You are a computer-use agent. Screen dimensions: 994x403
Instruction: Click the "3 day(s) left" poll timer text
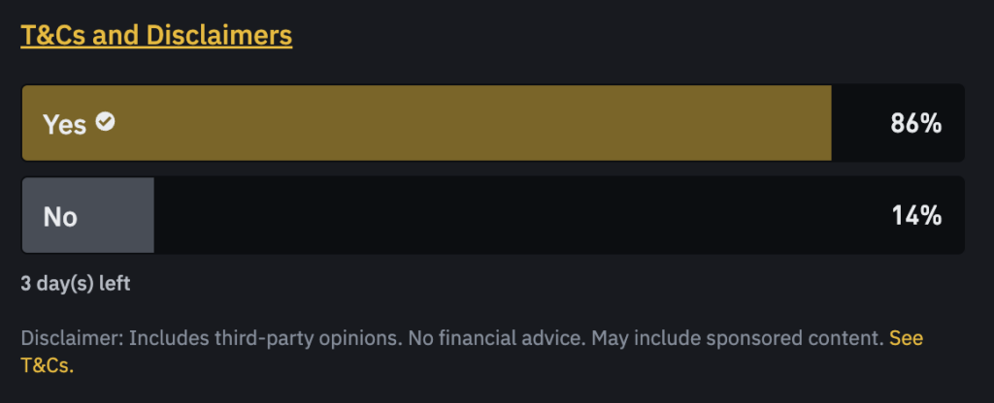click(76, 284)
